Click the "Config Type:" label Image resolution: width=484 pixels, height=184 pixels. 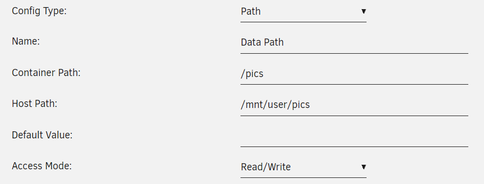click(x=39, y=12)
